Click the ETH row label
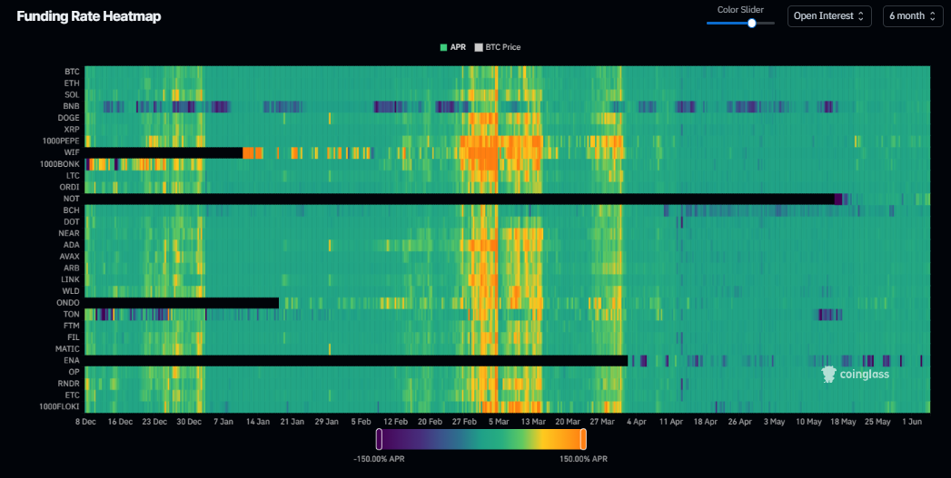 [x=72, y=83]
